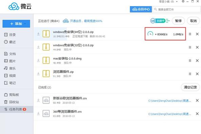Image resolution: width=201 pixels, height=134 pixels.
Task: Click download arrow of mac安装包-2.0.0.dmg
Action: tap(38, 60)
